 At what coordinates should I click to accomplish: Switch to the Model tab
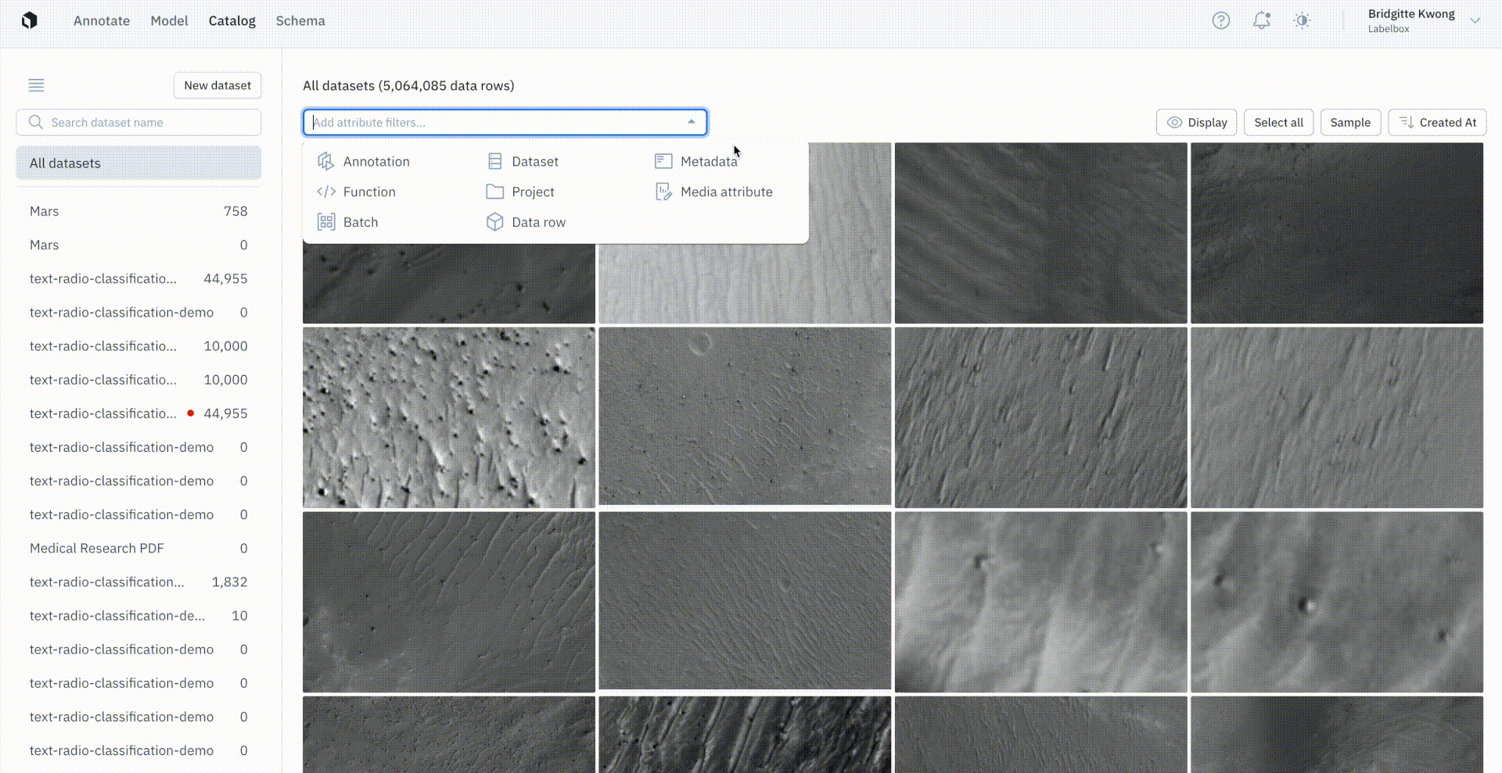(169, 21)
